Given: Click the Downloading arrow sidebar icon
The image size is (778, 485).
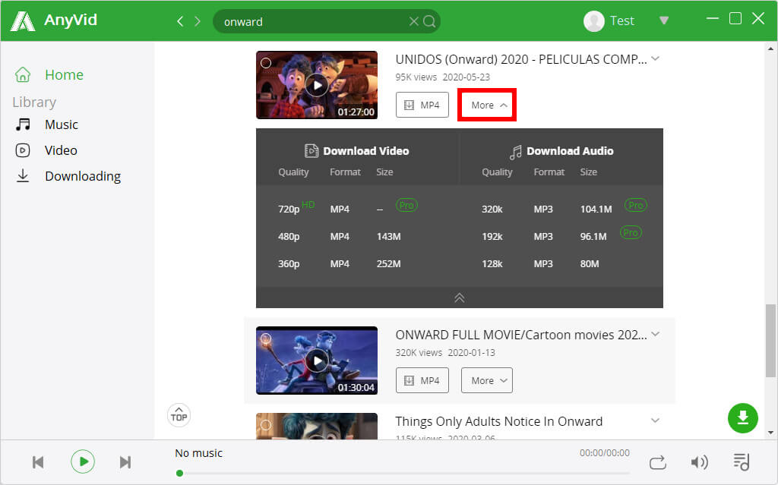Looking at the screenshot, I should (x=23, y=175).
